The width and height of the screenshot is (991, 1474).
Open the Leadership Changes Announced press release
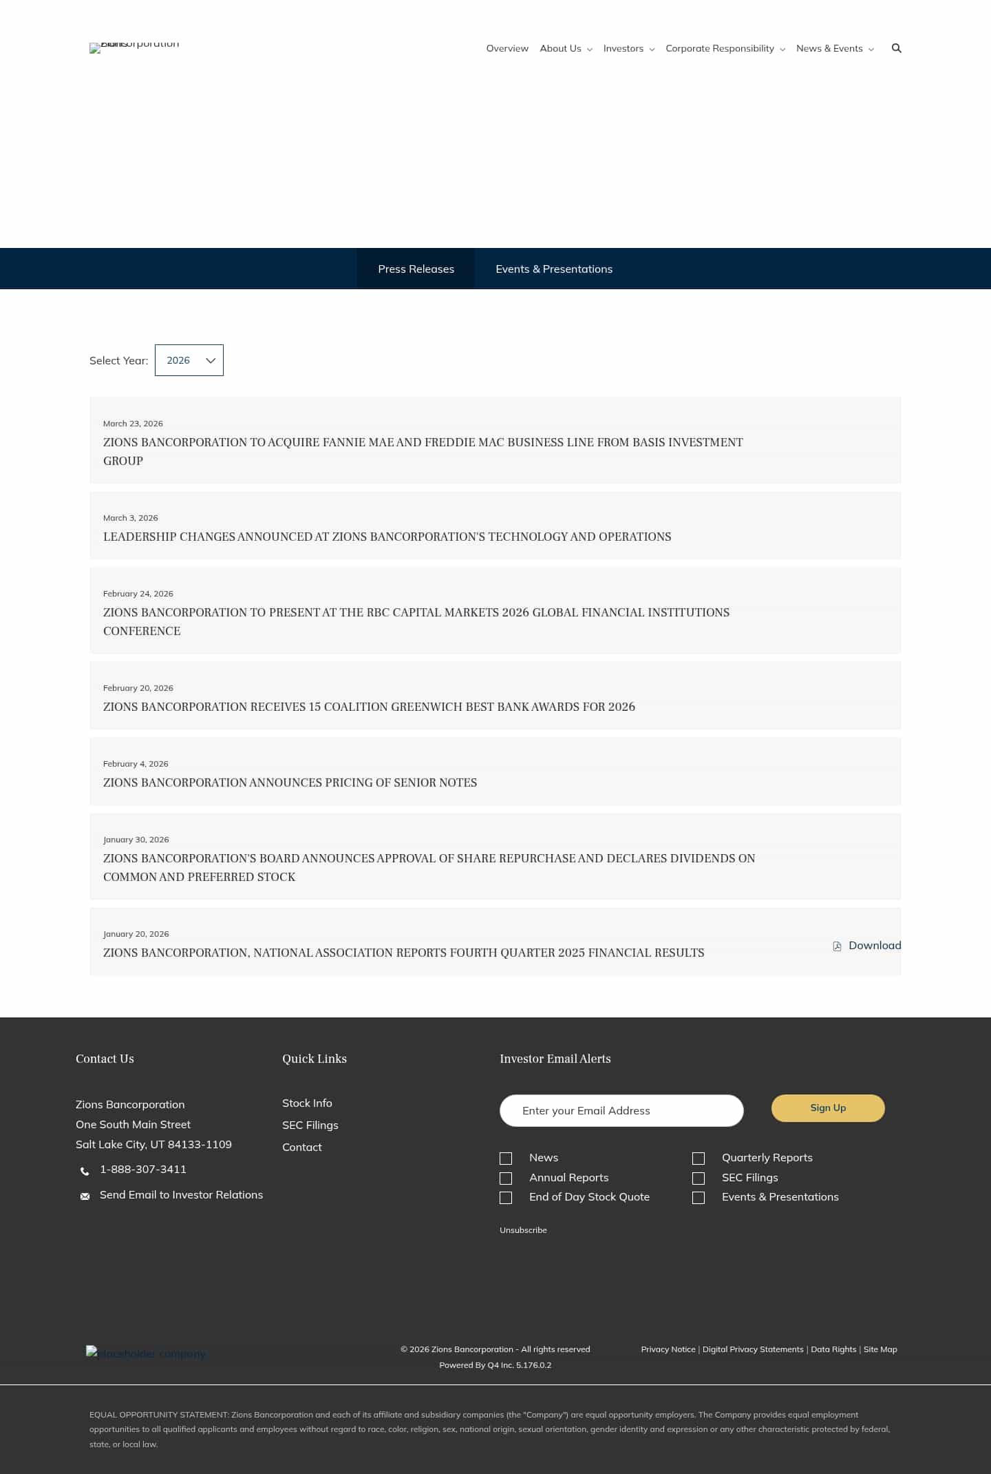tap(387, 537)
